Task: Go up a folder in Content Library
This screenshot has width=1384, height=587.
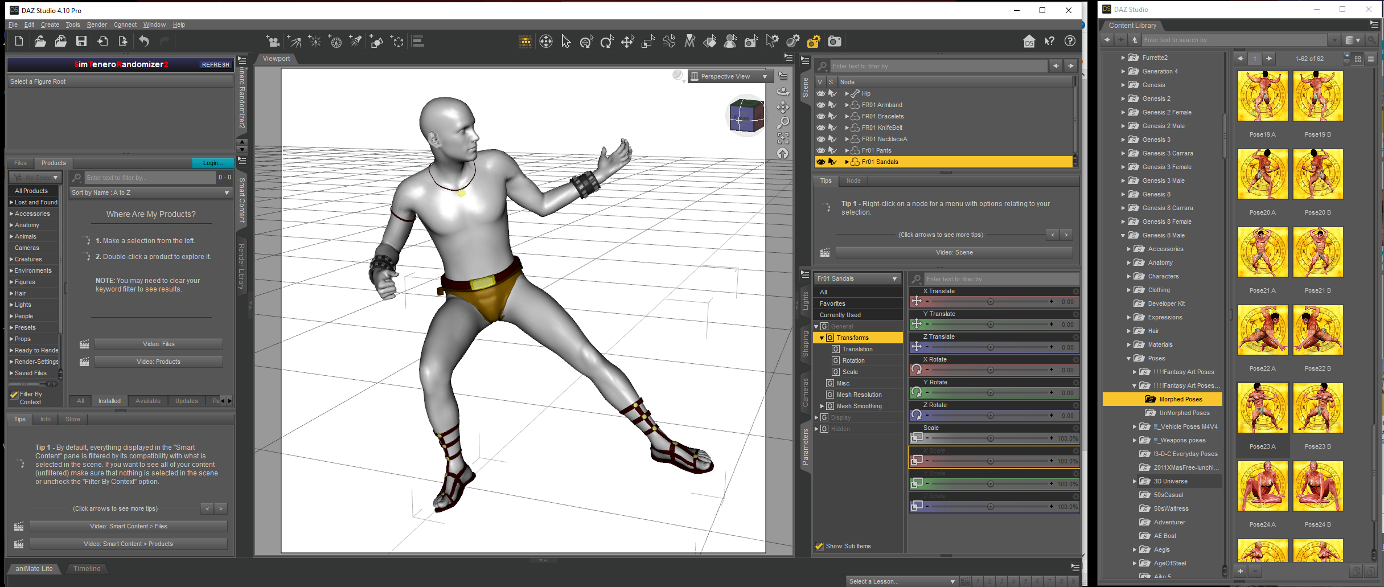Action: tap(1134, 40)
